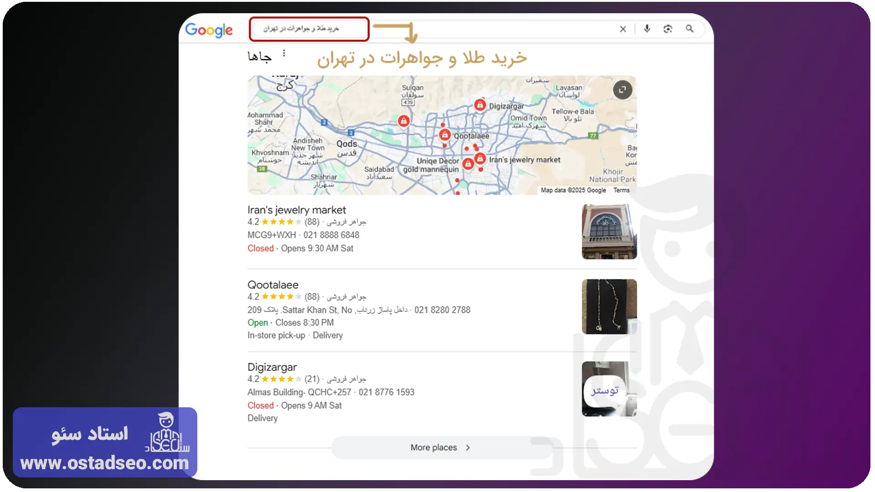Click the arrow chevron on More places
The height and width of the screenshot is (492, 875).
pos(468,448)
